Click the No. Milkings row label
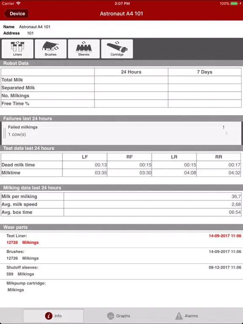The height and width of the screenshot is (324, 243). (15, 96)
